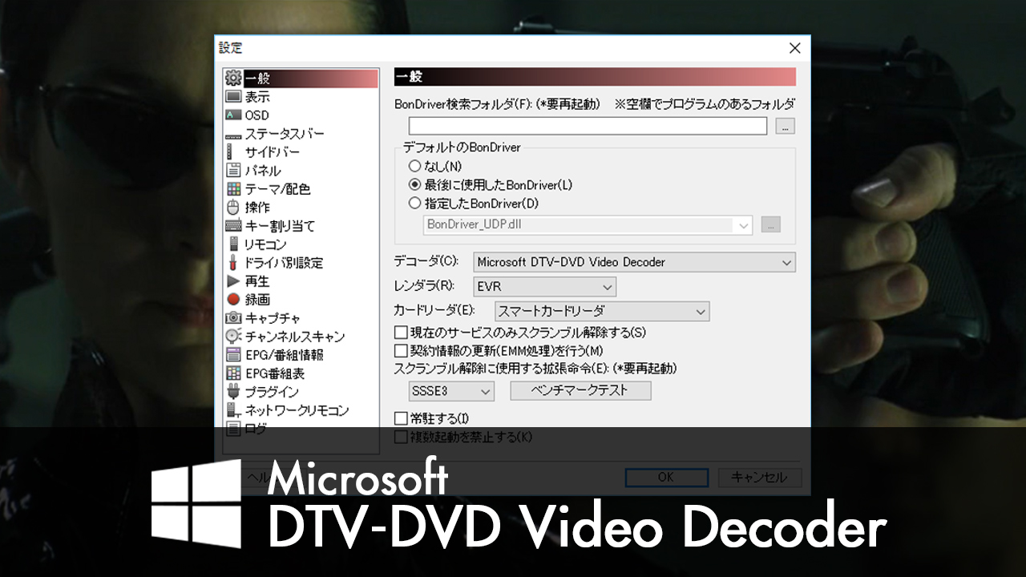Click the ベンチマークテスト button
The height and width of the screenshot is (577, 1026).
pyautogui.click(x=580, y=391)
